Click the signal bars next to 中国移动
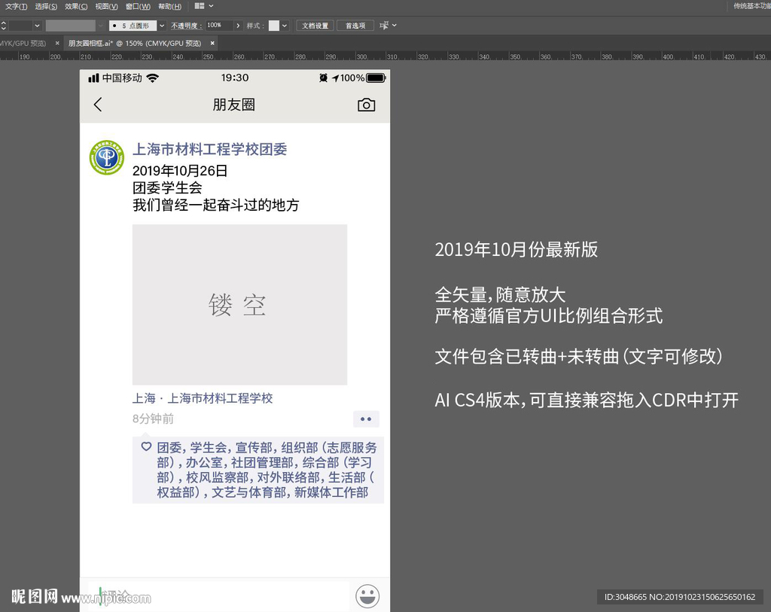 [95, 77]
